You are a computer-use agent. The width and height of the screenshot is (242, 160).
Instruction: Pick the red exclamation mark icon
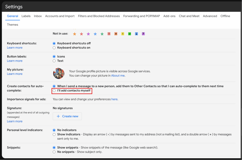coord(109,34)
